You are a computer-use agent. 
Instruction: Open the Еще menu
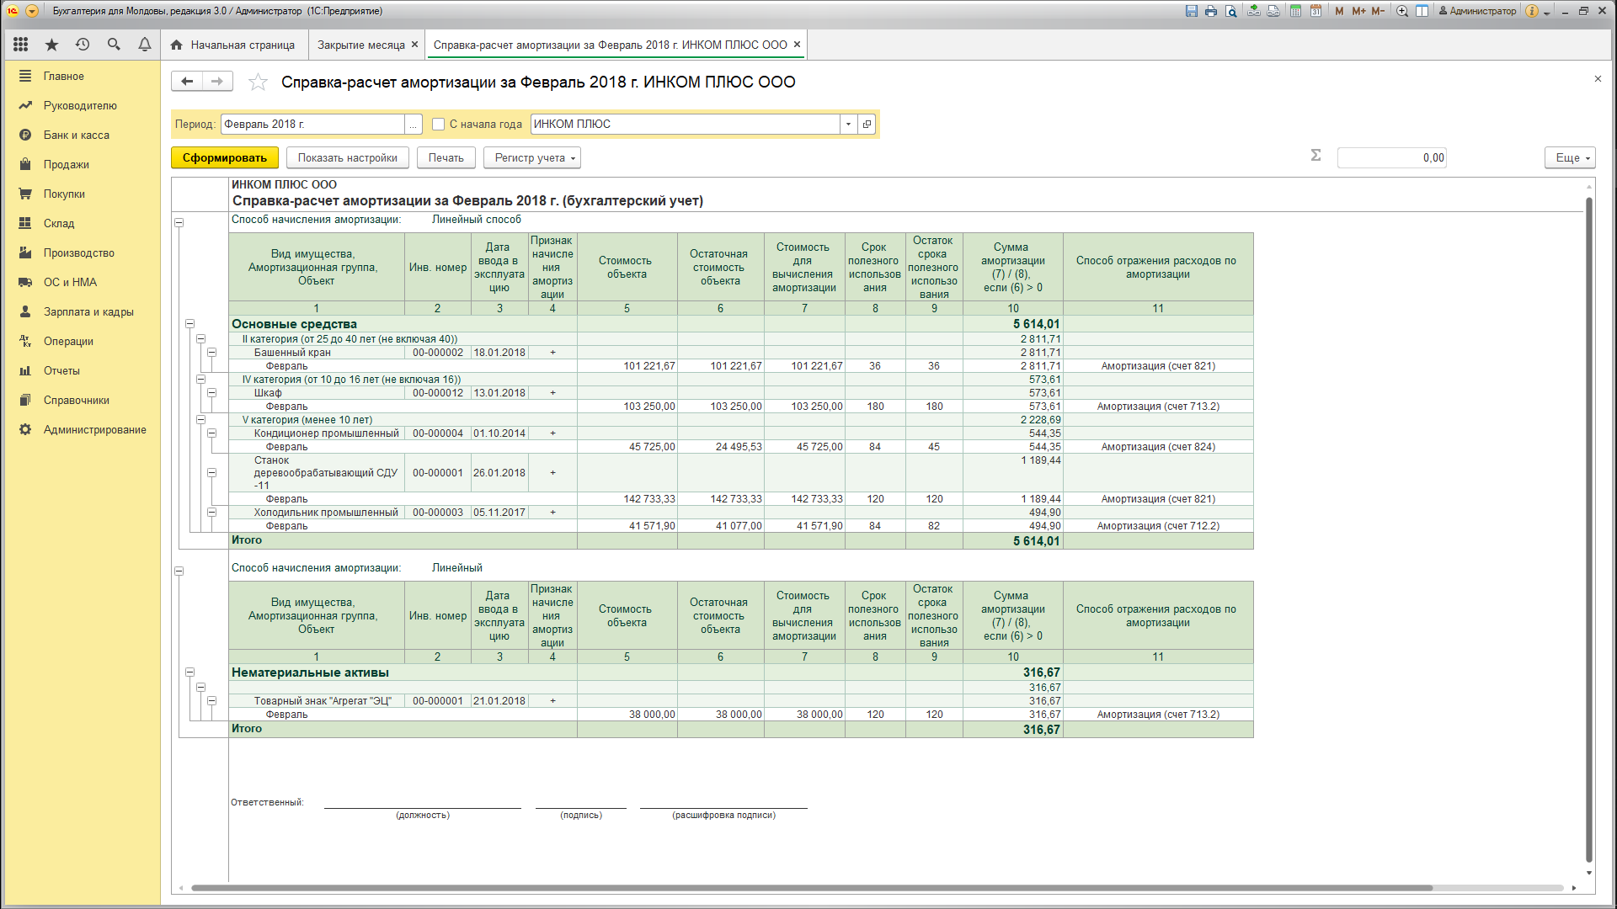(1570, 158)
